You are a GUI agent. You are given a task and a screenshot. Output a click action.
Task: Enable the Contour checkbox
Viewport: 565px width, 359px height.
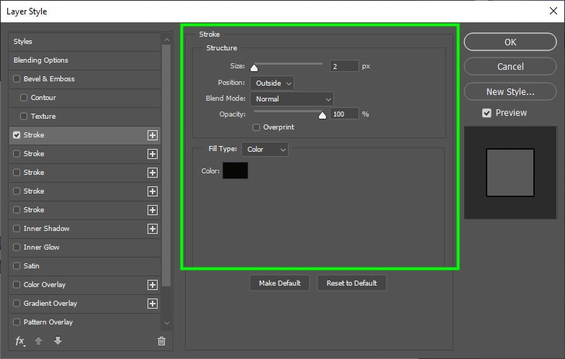24,97
